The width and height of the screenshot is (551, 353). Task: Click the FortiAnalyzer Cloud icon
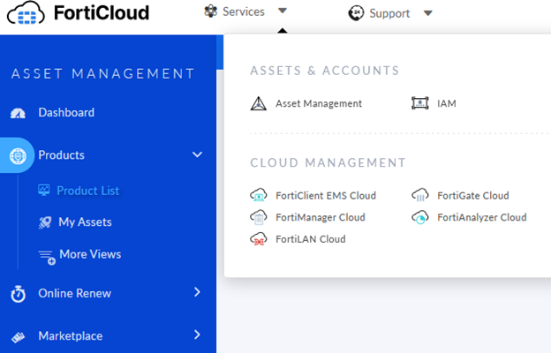[x=420, y=217]
